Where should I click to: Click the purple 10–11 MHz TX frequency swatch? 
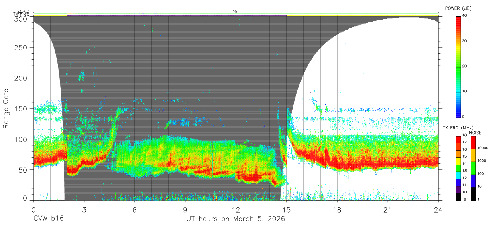pos(458,189)
